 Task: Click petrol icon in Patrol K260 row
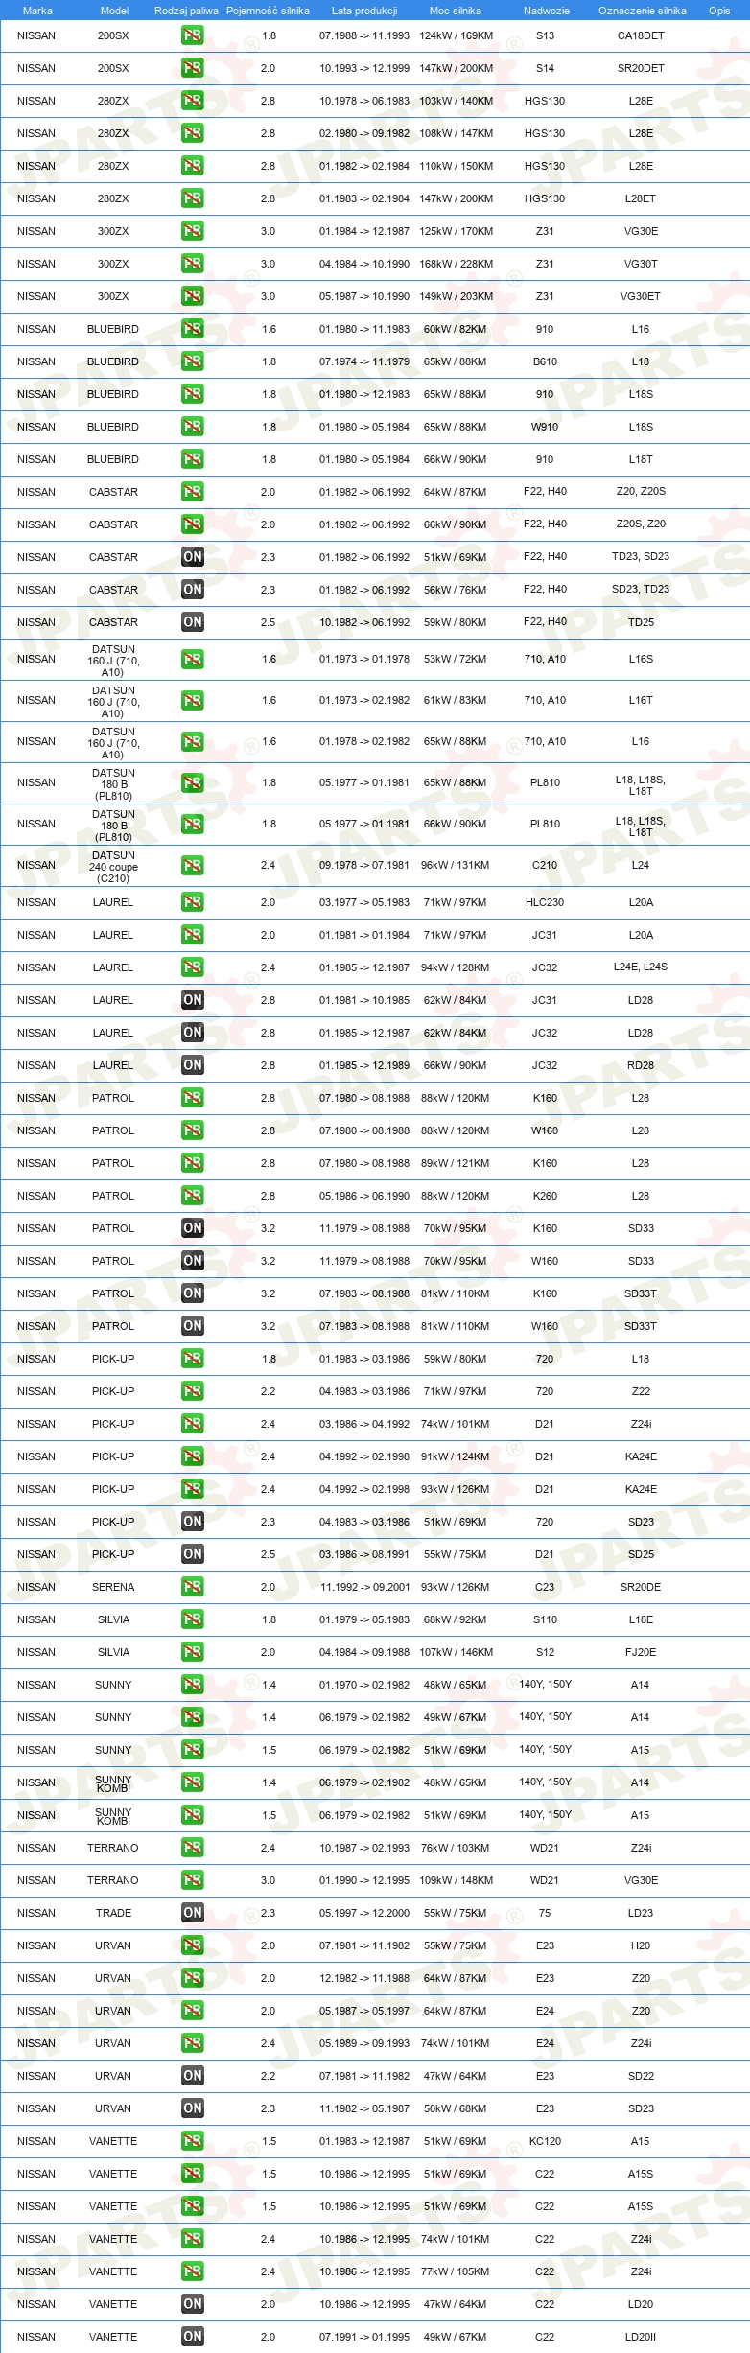(x=193, y=1196)
